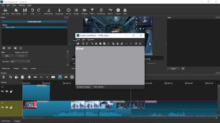Screen dimensions: 220x123
Task: Copy the filters with copy icon
Action: tap(15, 48)
